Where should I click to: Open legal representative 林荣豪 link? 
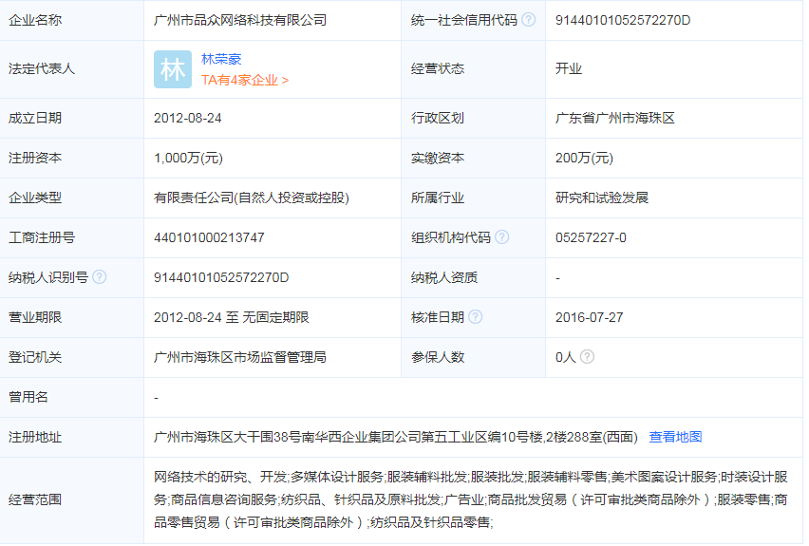(221, 59)
